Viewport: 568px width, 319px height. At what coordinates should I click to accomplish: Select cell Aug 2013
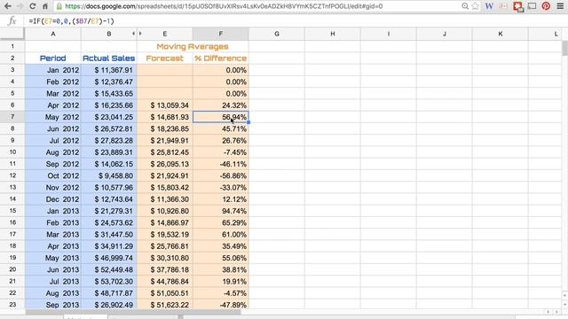pyautogui.click(x=53, y=293)
